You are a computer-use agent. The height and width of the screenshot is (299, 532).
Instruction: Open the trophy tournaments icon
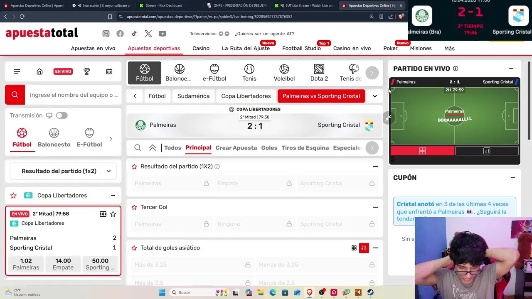click(x=87, y=71)
